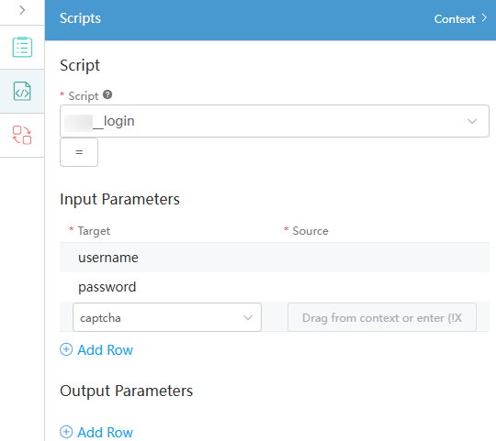Image resolution: width=496 pixels, height=441 pixels.
Task: Expand the script dropdown chevron arrow
Action: coord(472,121)
